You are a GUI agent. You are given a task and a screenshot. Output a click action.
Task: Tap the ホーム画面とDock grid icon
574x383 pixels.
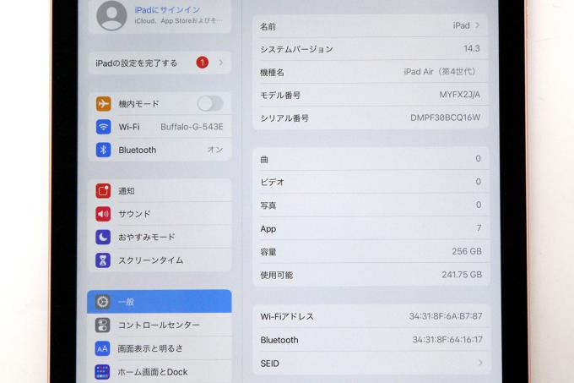[102, 372]
